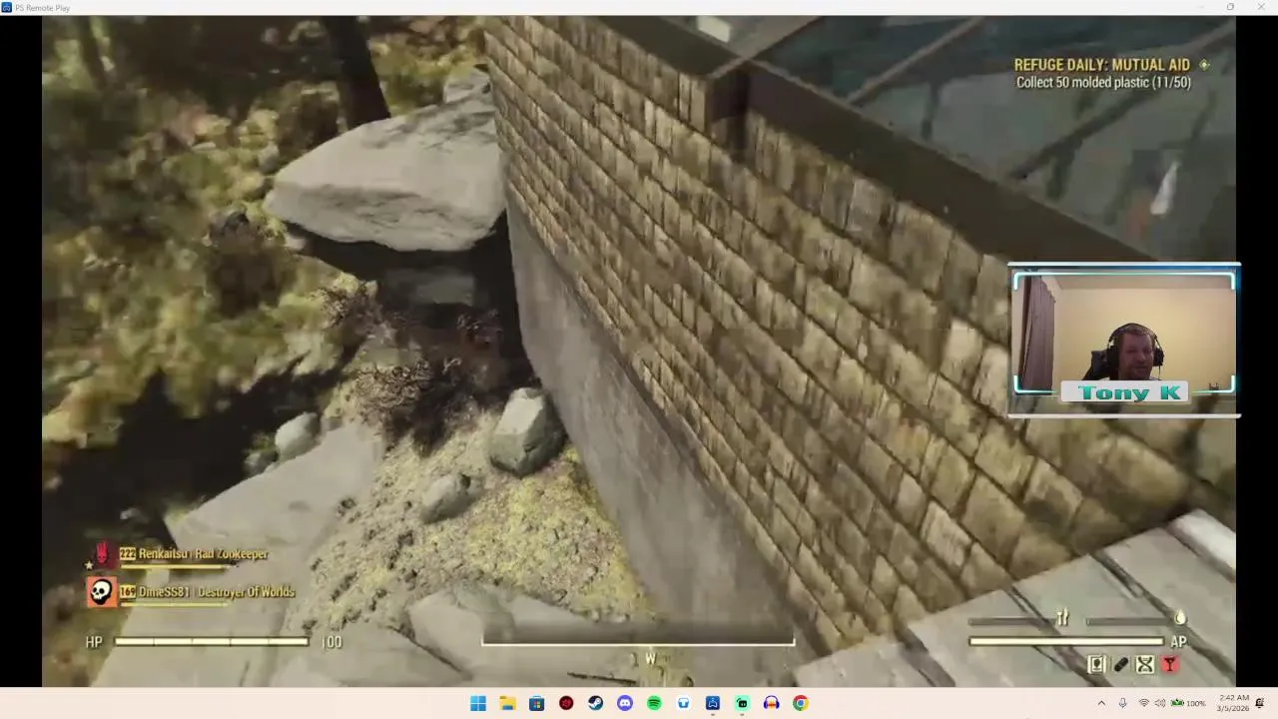Click the pill chem effect icon
The width and height of the screenshot is (1278, 719).
(1121, 665)
